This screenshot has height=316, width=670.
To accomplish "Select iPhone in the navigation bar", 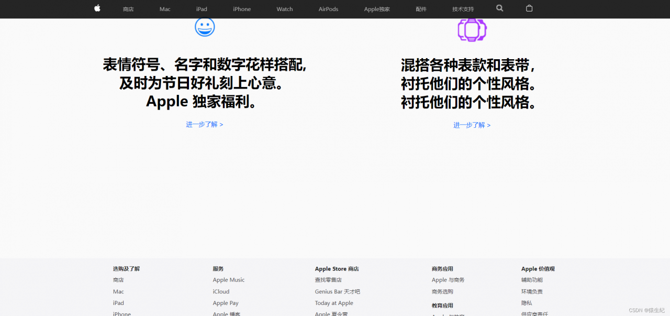I will point(242,9).
